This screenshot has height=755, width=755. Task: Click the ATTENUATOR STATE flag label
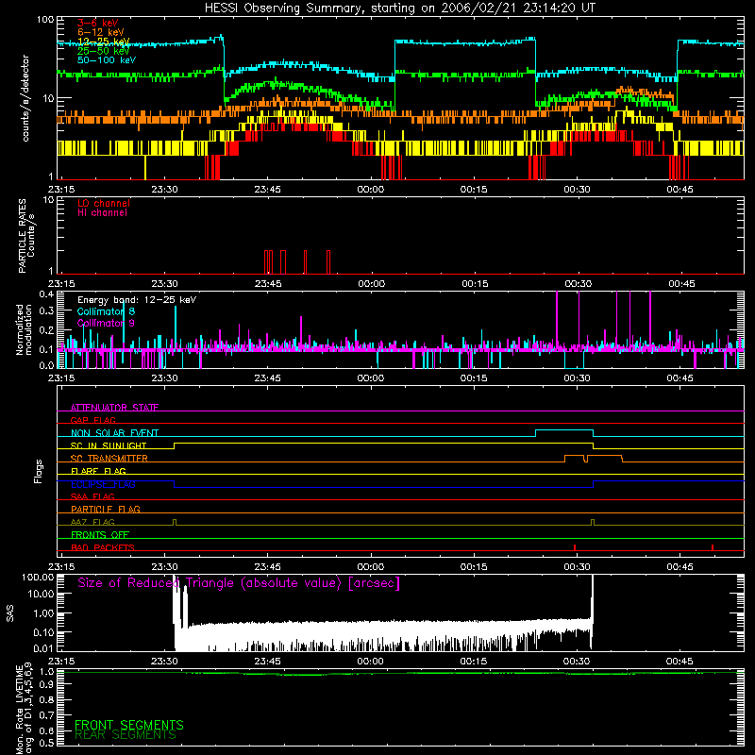[x=114, y=408]
